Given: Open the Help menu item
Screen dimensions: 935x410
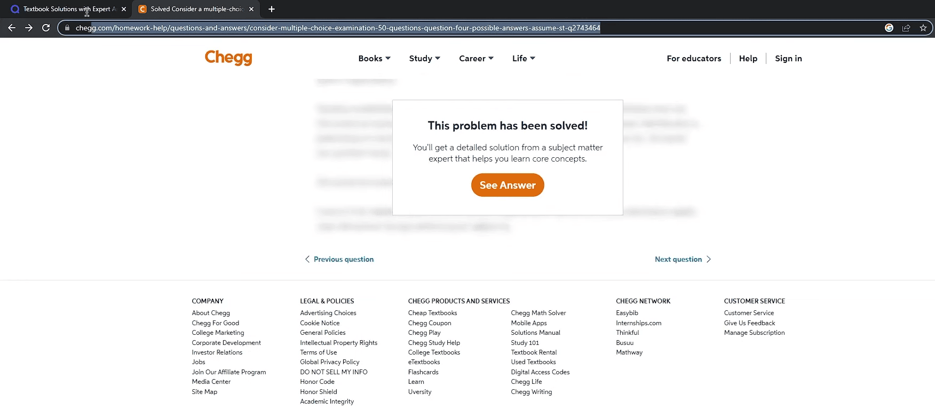Looking at the screenshot, I should pyautogui.click(x=748, y=59).
